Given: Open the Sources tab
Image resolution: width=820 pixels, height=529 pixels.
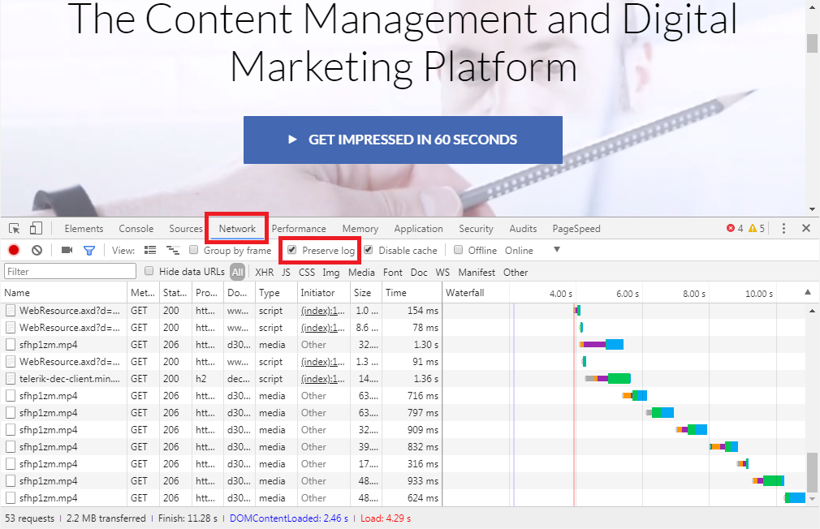Looking at the screenshot, I should click(186, 229).
